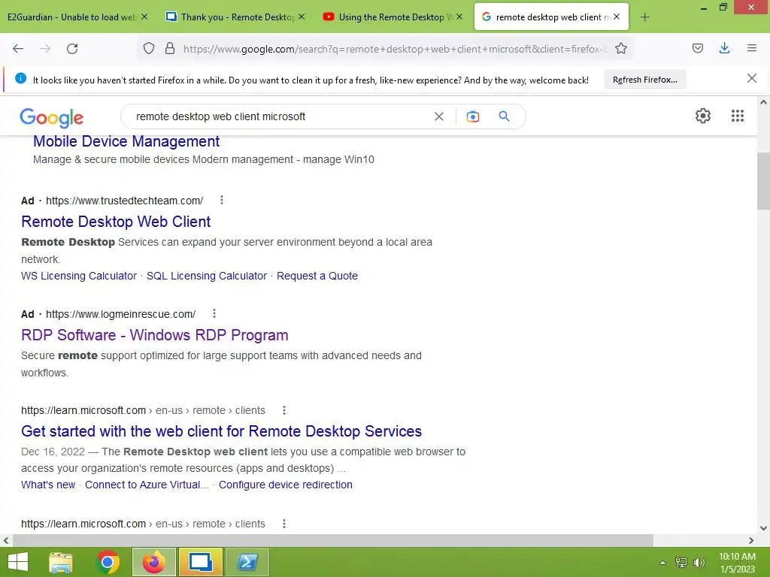Image resolution: width=770 pixels, height=577 pixels.
Task: Open RDP Software - Windows RDP Program
Action: (x=155, y=335)
